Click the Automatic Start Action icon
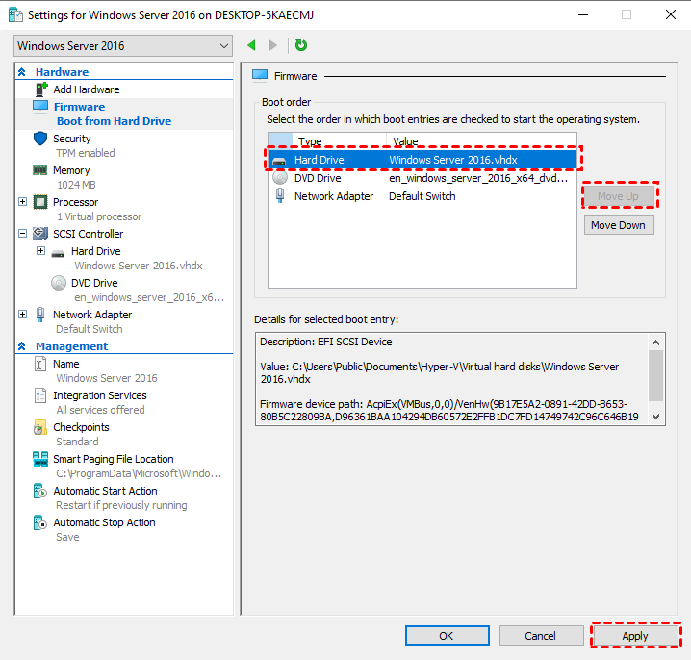This screenshot has height=660, width=691. click(40, 491)
